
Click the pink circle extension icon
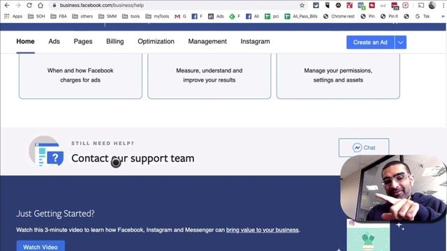[405, 5]
